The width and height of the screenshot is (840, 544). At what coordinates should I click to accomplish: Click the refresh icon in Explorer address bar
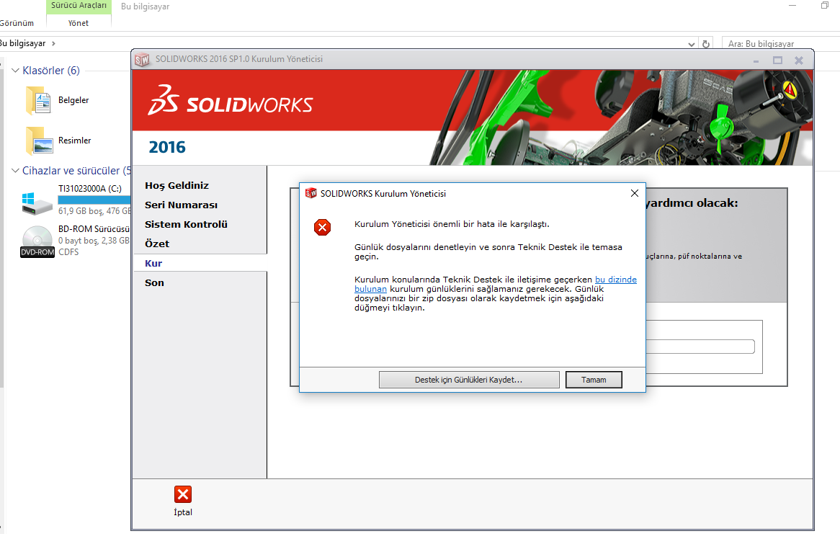(706, 44)
